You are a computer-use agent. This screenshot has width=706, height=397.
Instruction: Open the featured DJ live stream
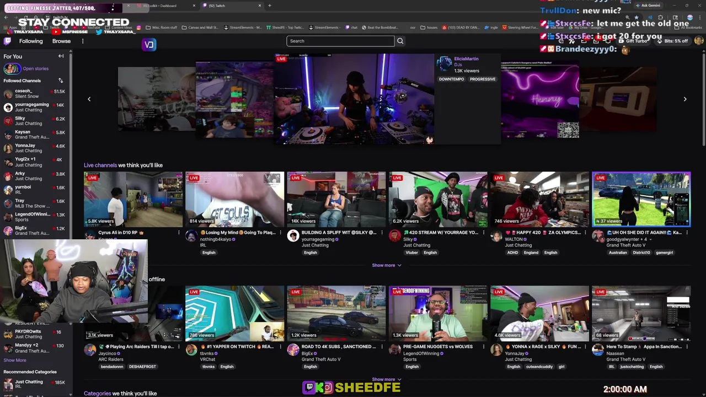point(354,99)
